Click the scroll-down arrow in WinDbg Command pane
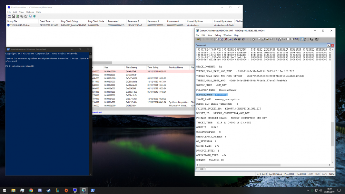The height and width of the screenshot is (194, 345). (332, 162)
